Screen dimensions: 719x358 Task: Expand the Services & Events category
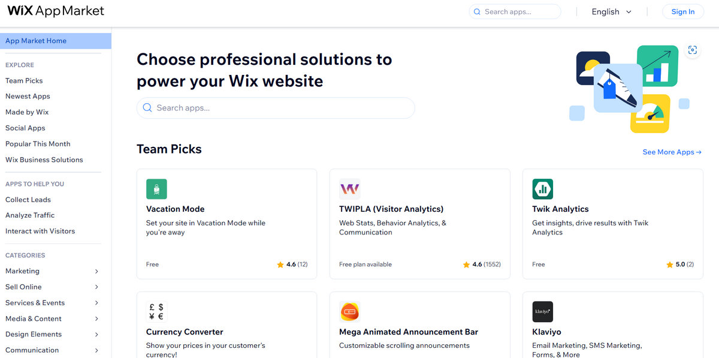[x=96, y=303]
